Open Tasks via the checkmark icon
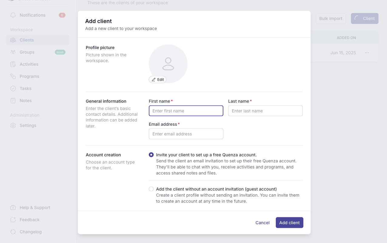 click(13, 88)
